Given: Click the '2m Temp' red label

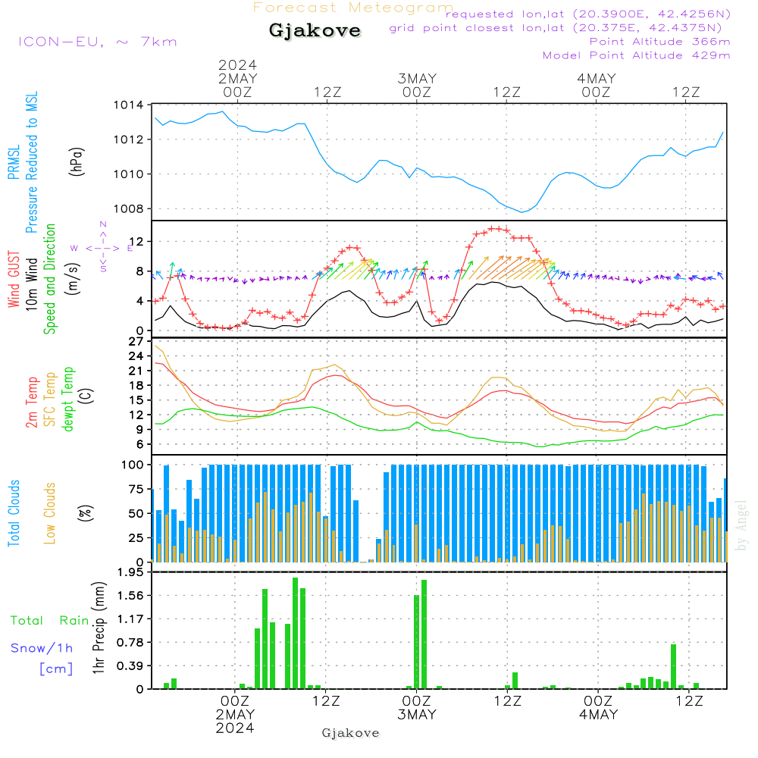Looking at the screenshot, I should [x=31, y=402].
